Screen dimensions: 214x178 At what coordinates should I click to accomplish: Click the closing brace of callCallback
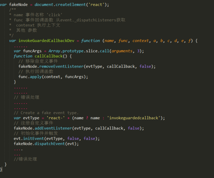[15, 82]
